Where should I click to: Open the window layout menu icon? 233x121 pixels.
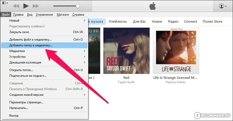pos(5,3)
